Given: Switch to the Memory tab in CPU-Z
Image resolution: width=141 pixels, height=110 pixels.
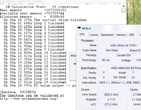Looking at the screenshot, I should tap(121, 35).
